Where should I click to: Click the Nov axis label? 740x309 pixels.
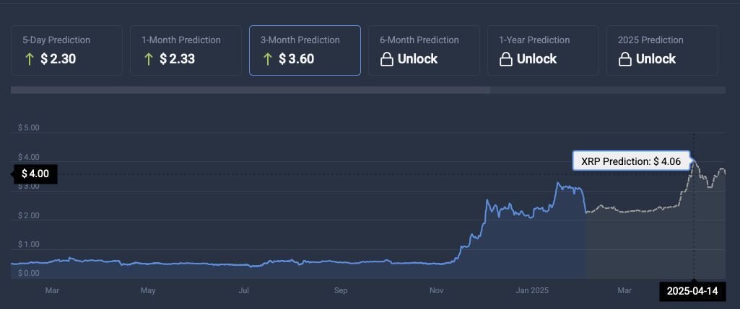[x=437, y=290]
